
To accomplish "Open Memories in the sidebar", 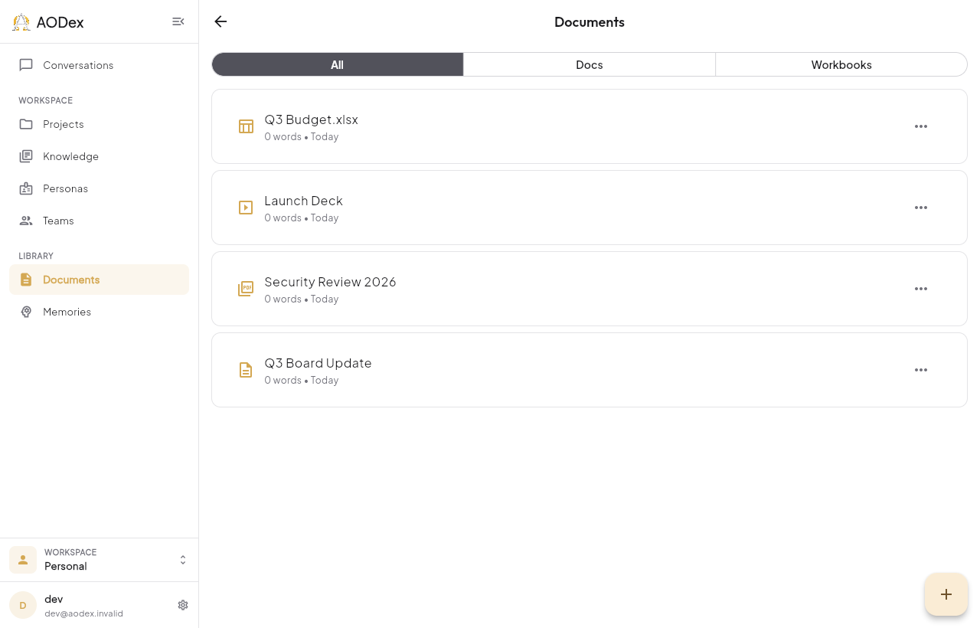I will click(100, 312).
